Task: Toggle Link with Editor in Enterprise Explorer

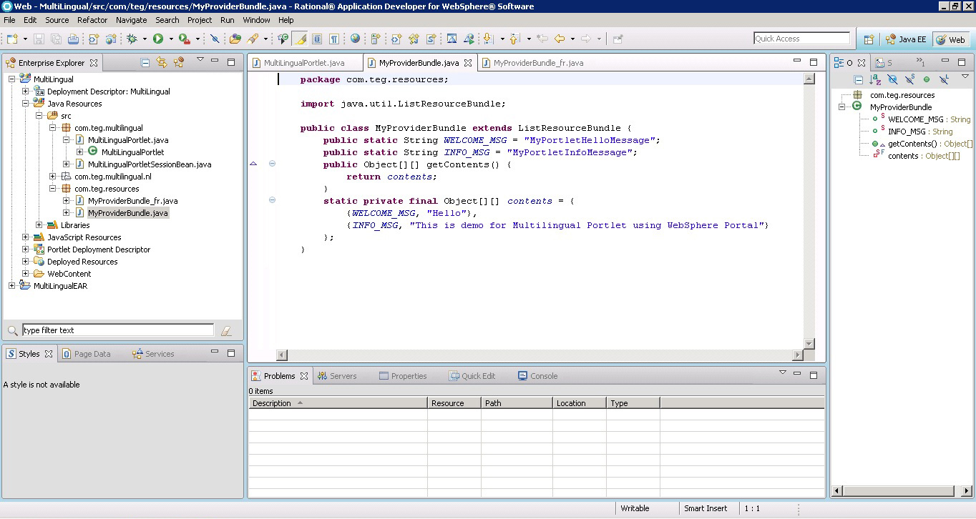Action: click(162, 62)
